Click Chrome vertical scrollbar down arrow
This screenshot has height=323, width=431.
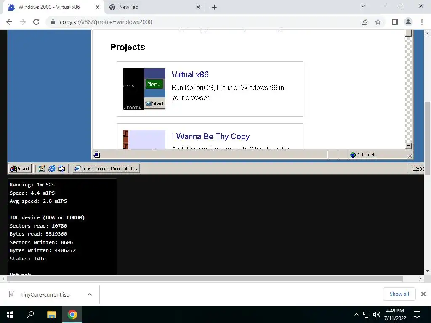tap(428, 271)
